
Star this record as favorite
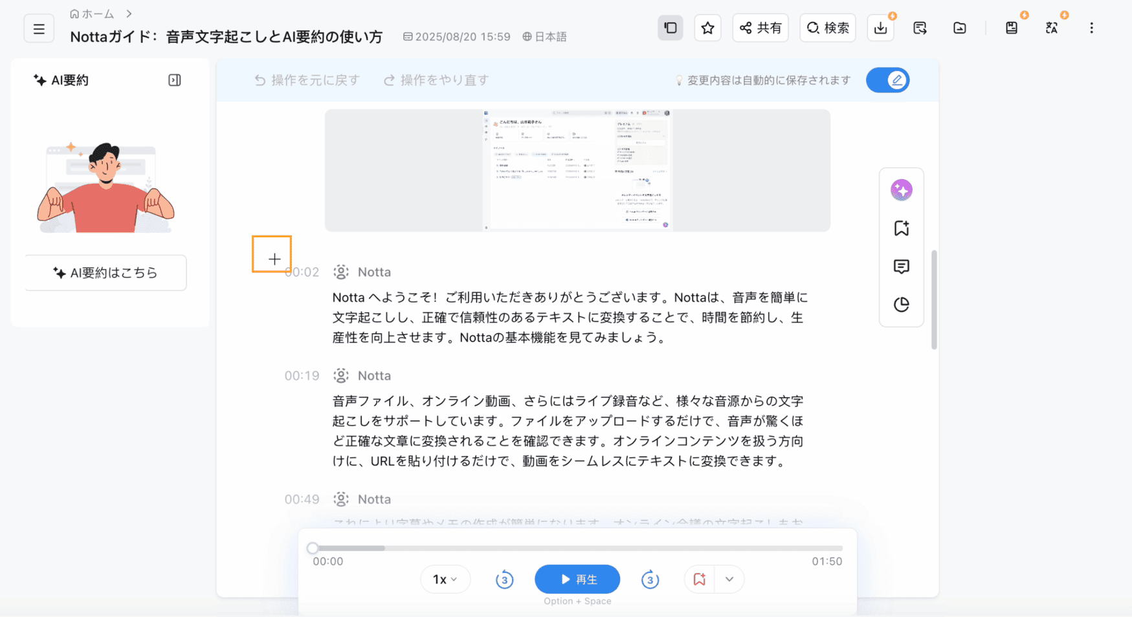tap(707, 28)
